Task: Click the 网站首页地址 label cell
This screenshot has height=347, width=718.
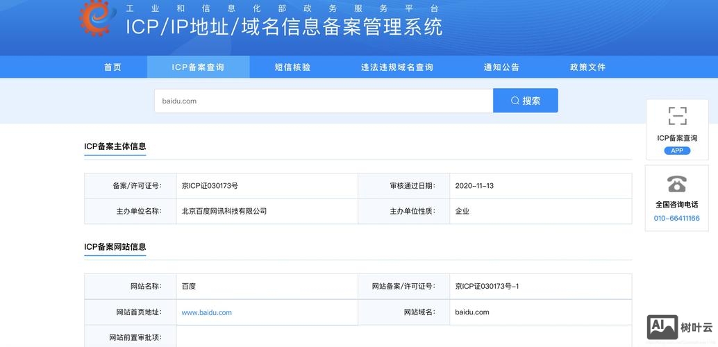Action: tap(131, 312)
